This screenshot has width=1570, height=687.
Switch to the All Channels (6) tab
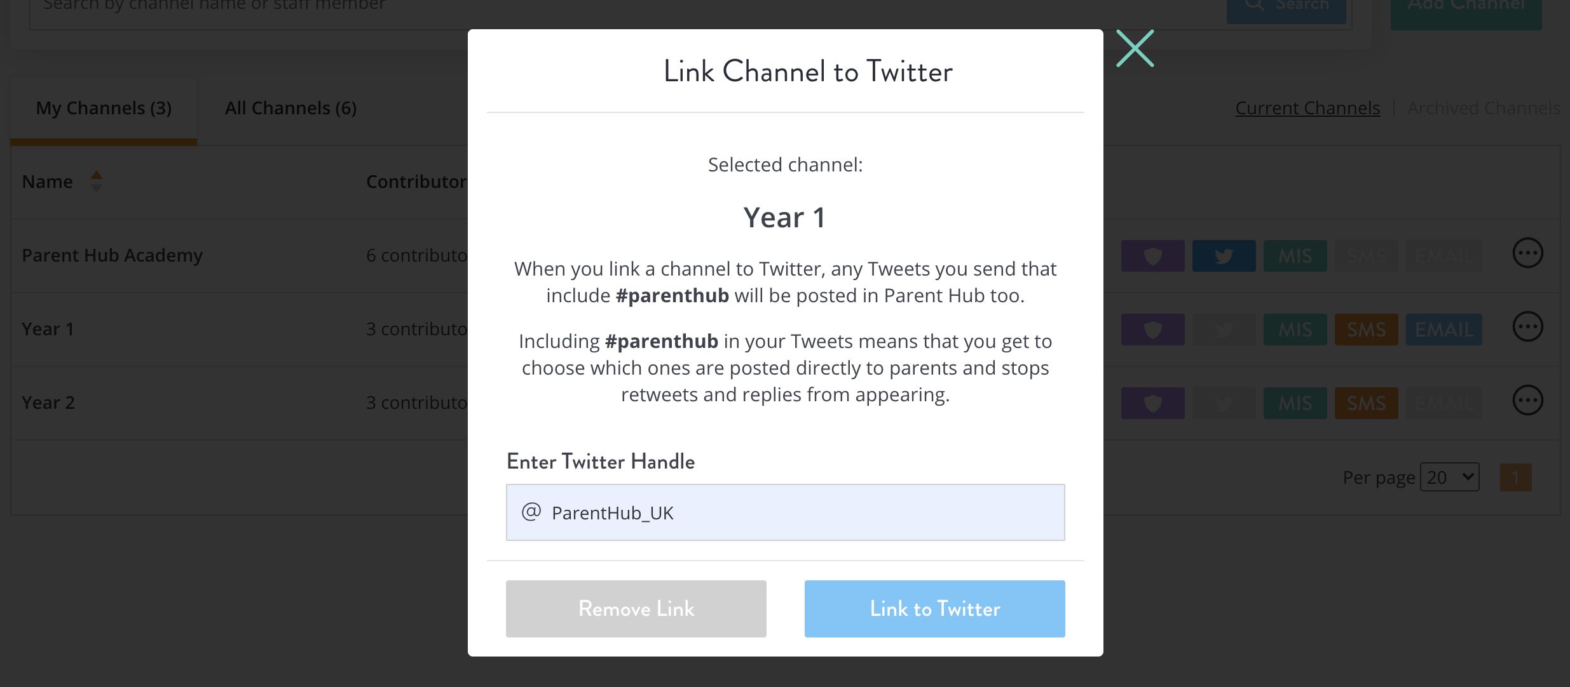click(290, 109)
